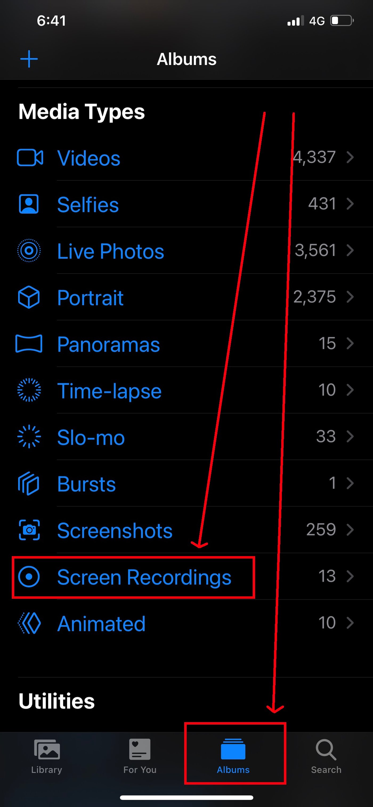Open the For You tab

click(140, 756)
